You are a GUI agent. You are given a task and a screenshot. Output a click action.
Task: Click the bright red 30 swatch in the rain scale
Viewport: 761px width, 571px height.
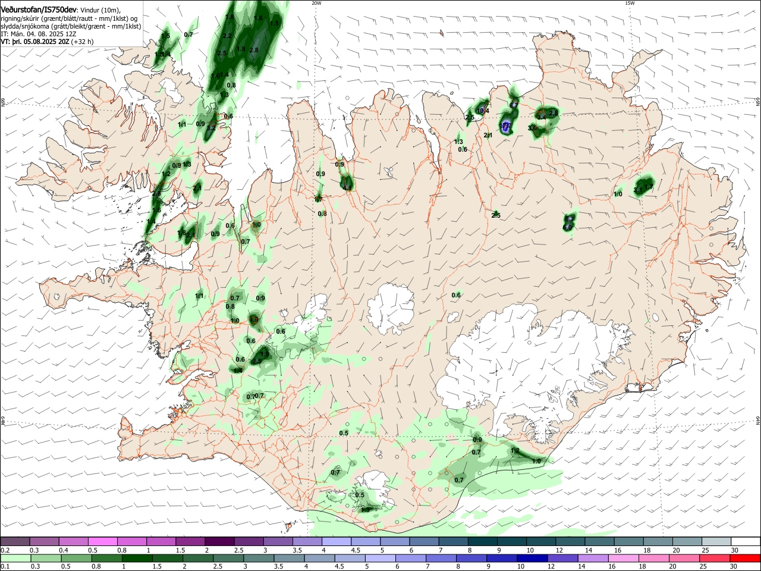click(745, 558)
